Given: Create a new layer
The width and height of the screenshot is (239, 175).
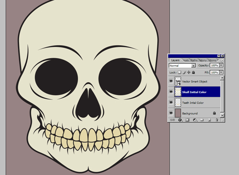Looking at the screenshot, I should 209,120.
